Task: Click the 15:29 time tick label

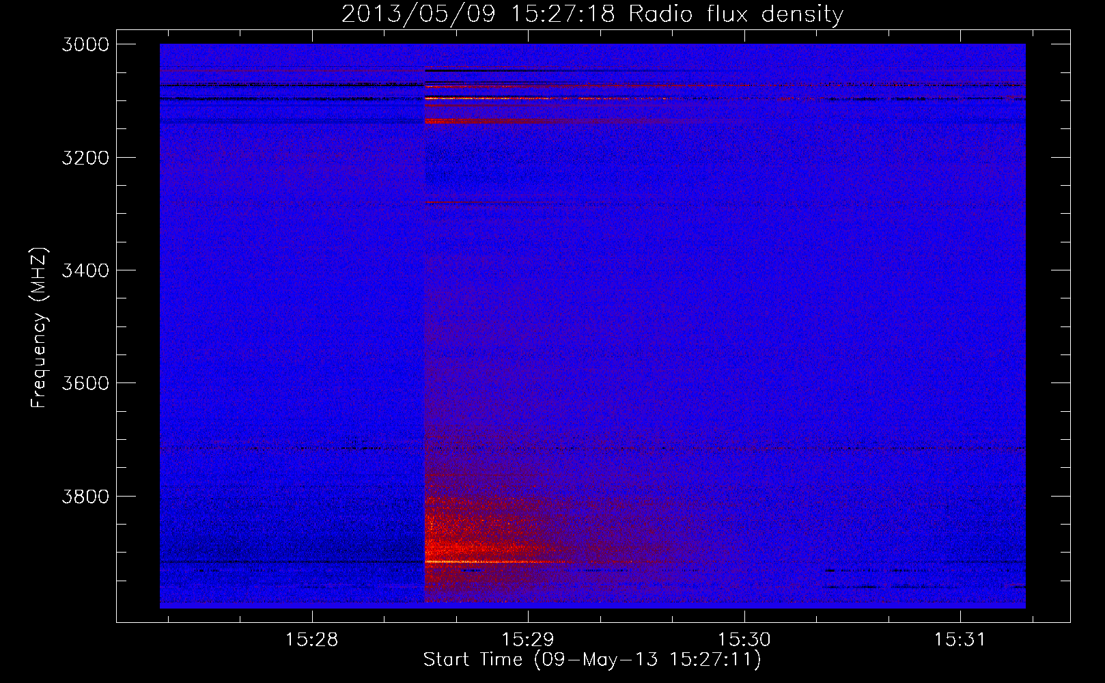Action: pos(528,640)
